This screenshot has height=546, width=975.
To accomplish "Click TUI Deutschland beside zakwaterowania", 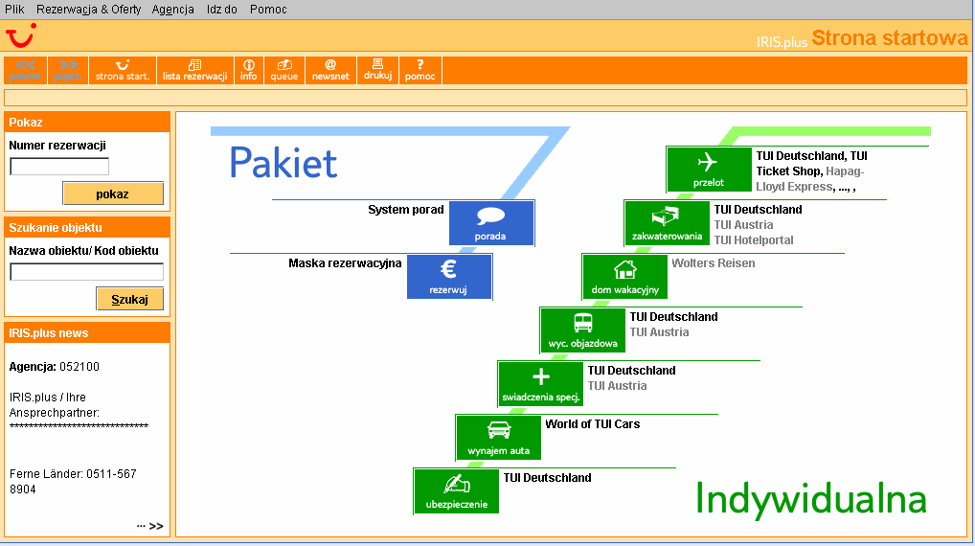I will 758,210.
